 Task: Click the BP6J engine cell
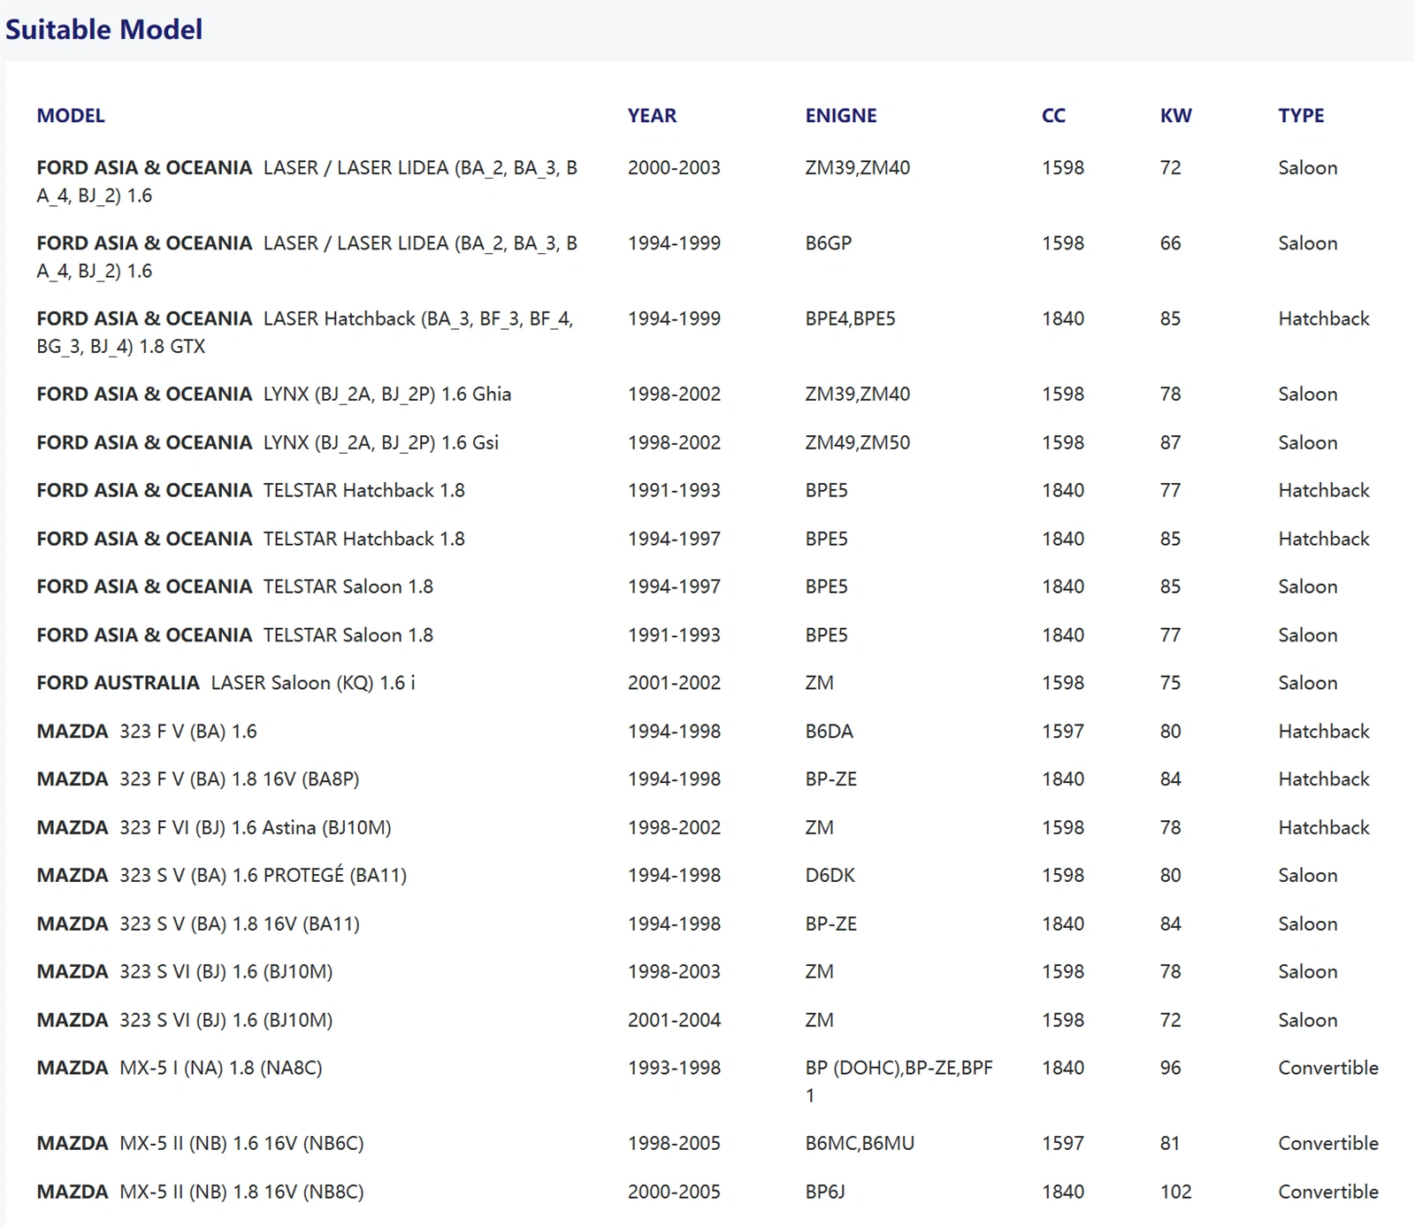[x=824, y=1192]
